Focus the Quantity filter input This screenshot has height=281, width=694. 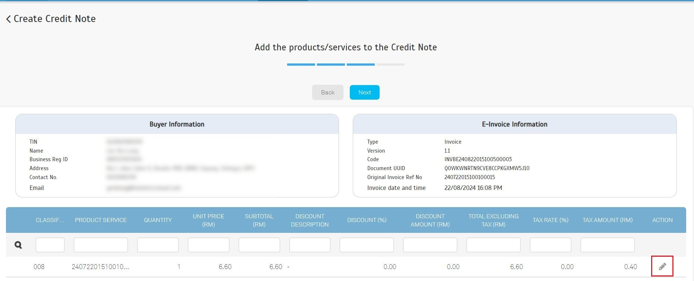coord(158,245)
